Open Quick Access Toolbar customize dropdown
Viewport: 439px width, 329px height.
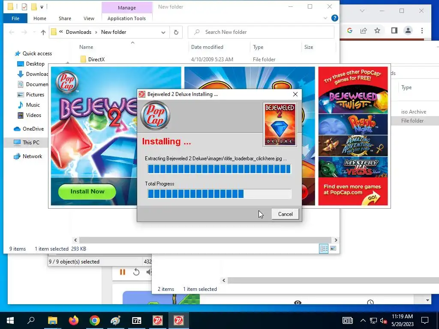coord(42,7)
